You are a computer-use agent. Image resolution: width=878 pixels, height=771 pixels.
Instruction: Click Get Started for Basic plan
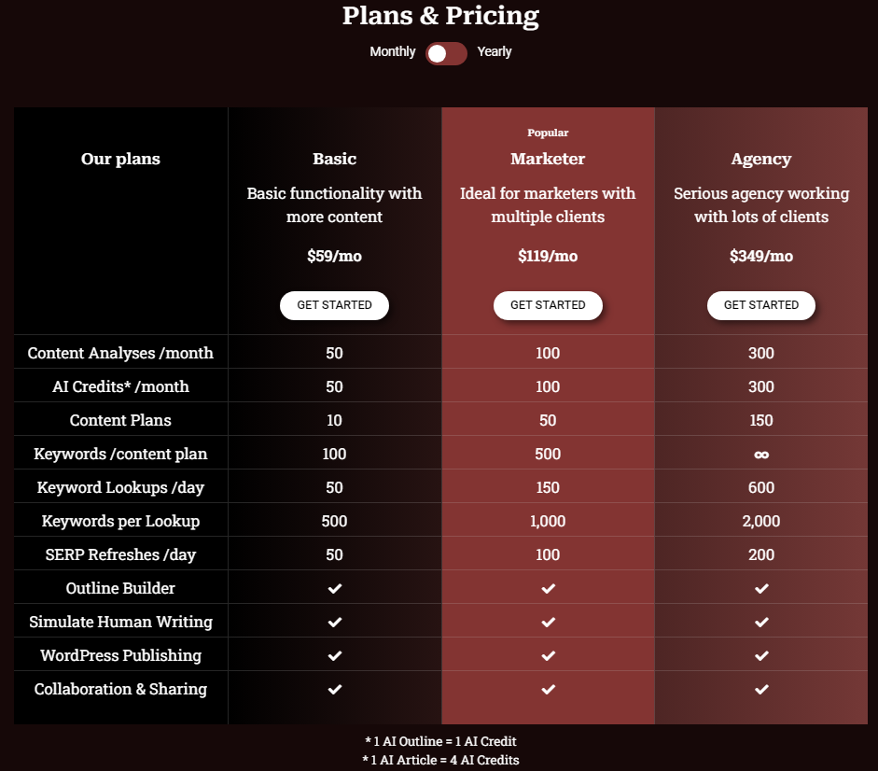pyautogui.click(x=334, y=305)
